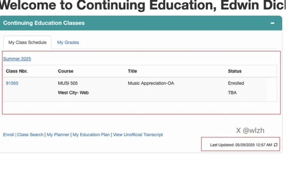286x176 pixels.
Task: Open the My Grades tab
Action: click(68, 42)
